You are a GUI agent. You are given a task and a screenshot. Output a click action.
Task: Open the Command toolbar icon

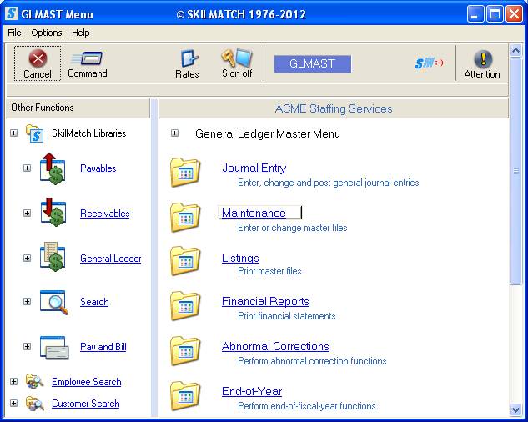coord(87,58)
